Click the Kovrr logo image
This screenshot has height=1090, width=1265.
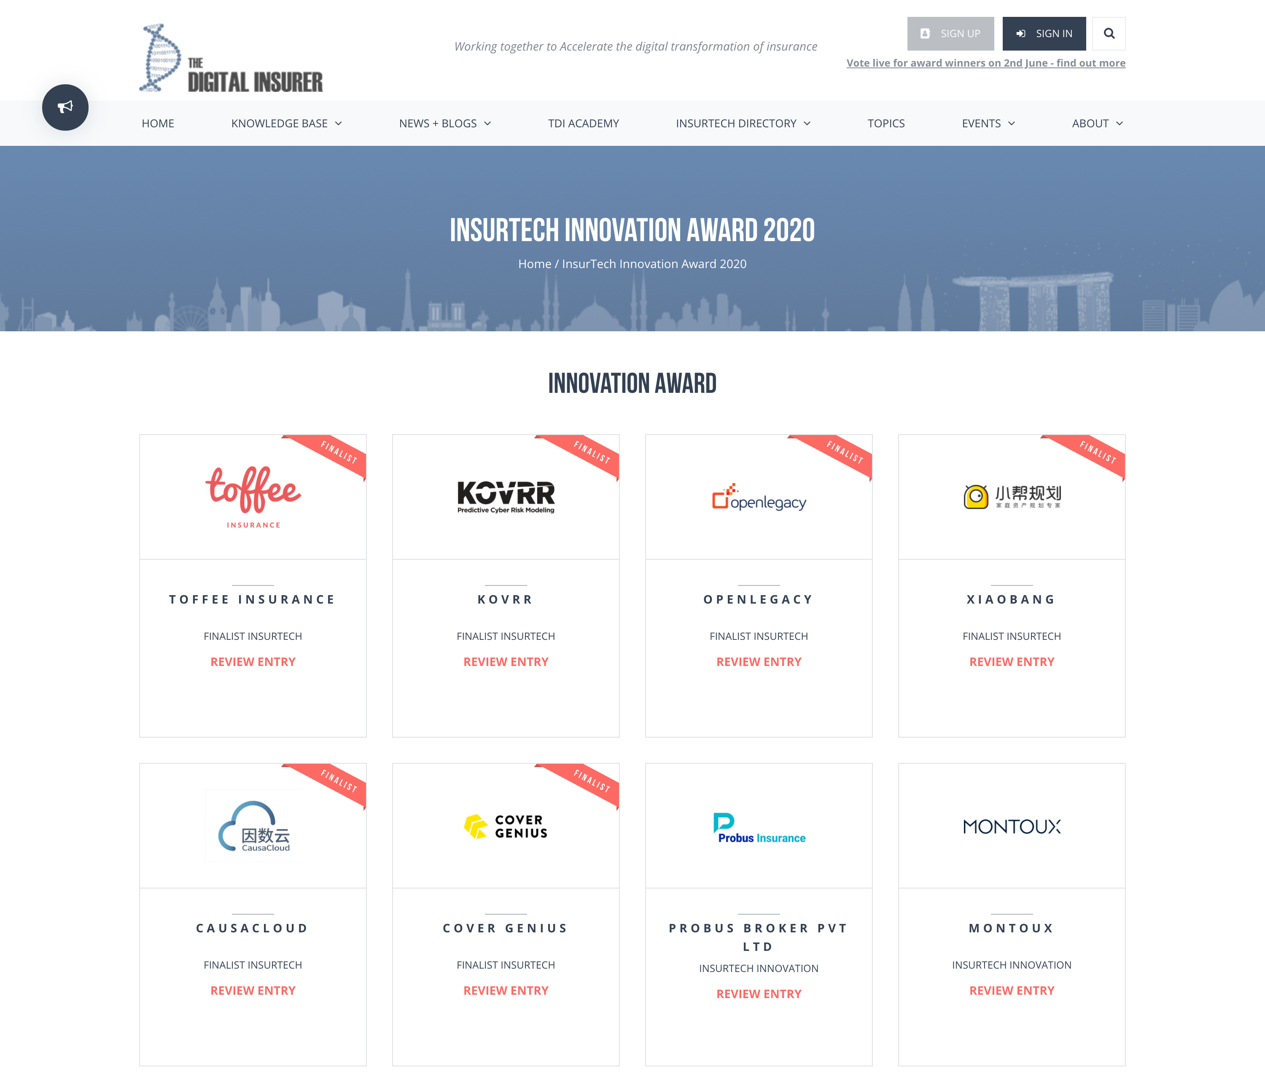506,496
